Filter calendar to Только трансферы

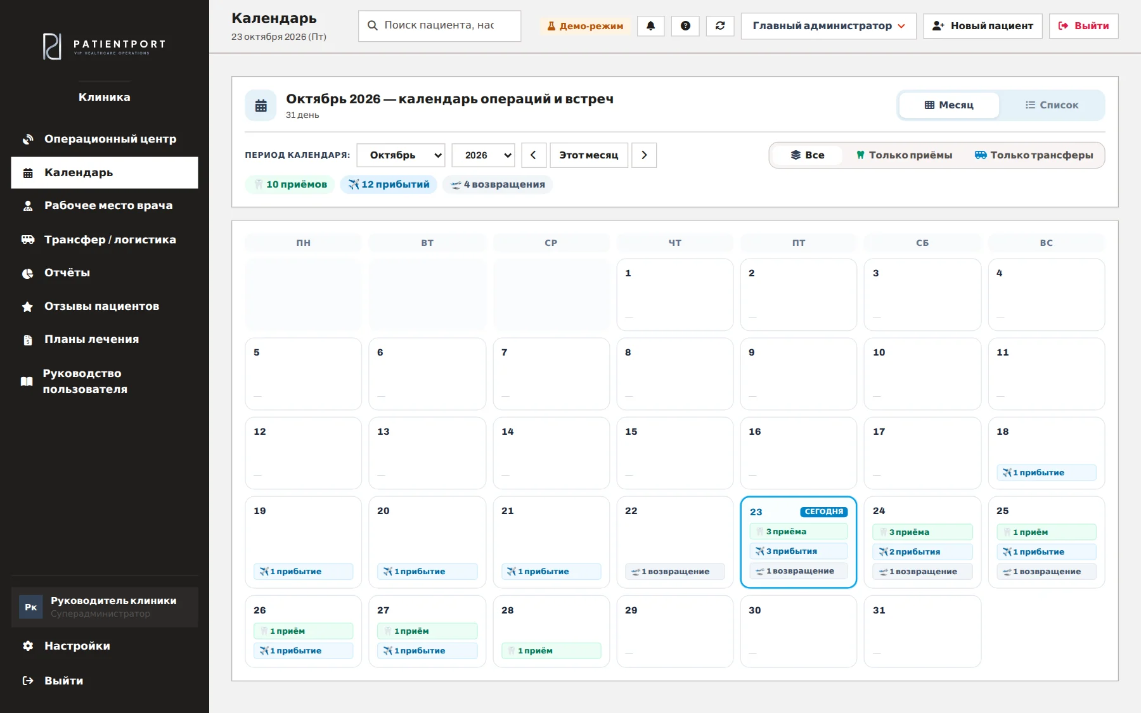(x=1034, y=155)
